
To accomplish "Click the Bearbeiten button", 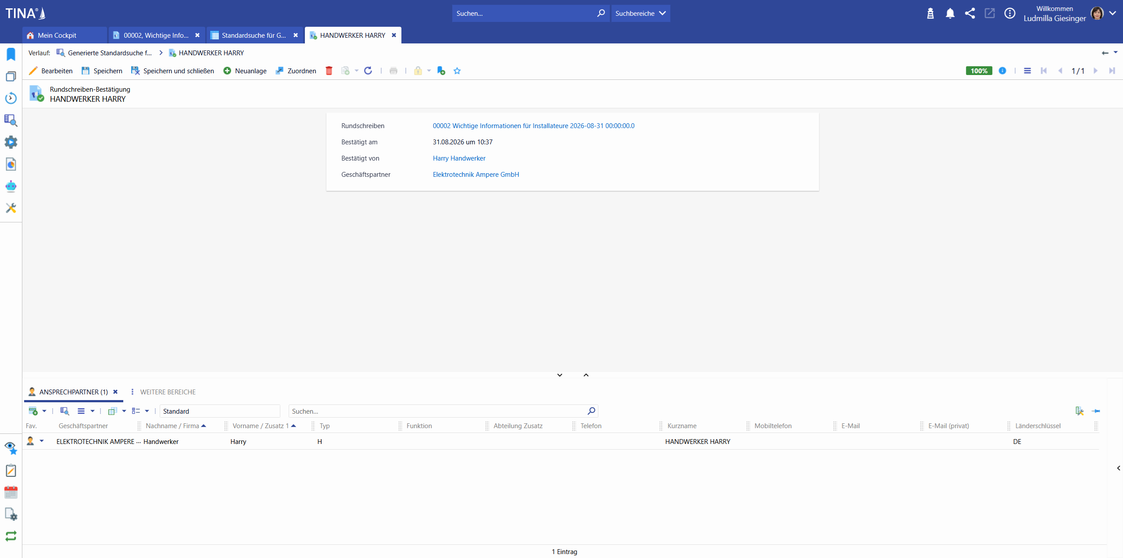I will coord(51,71).
